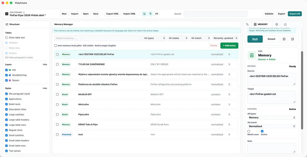Click the Target text area
307x157 pixels.
(272, 97)
